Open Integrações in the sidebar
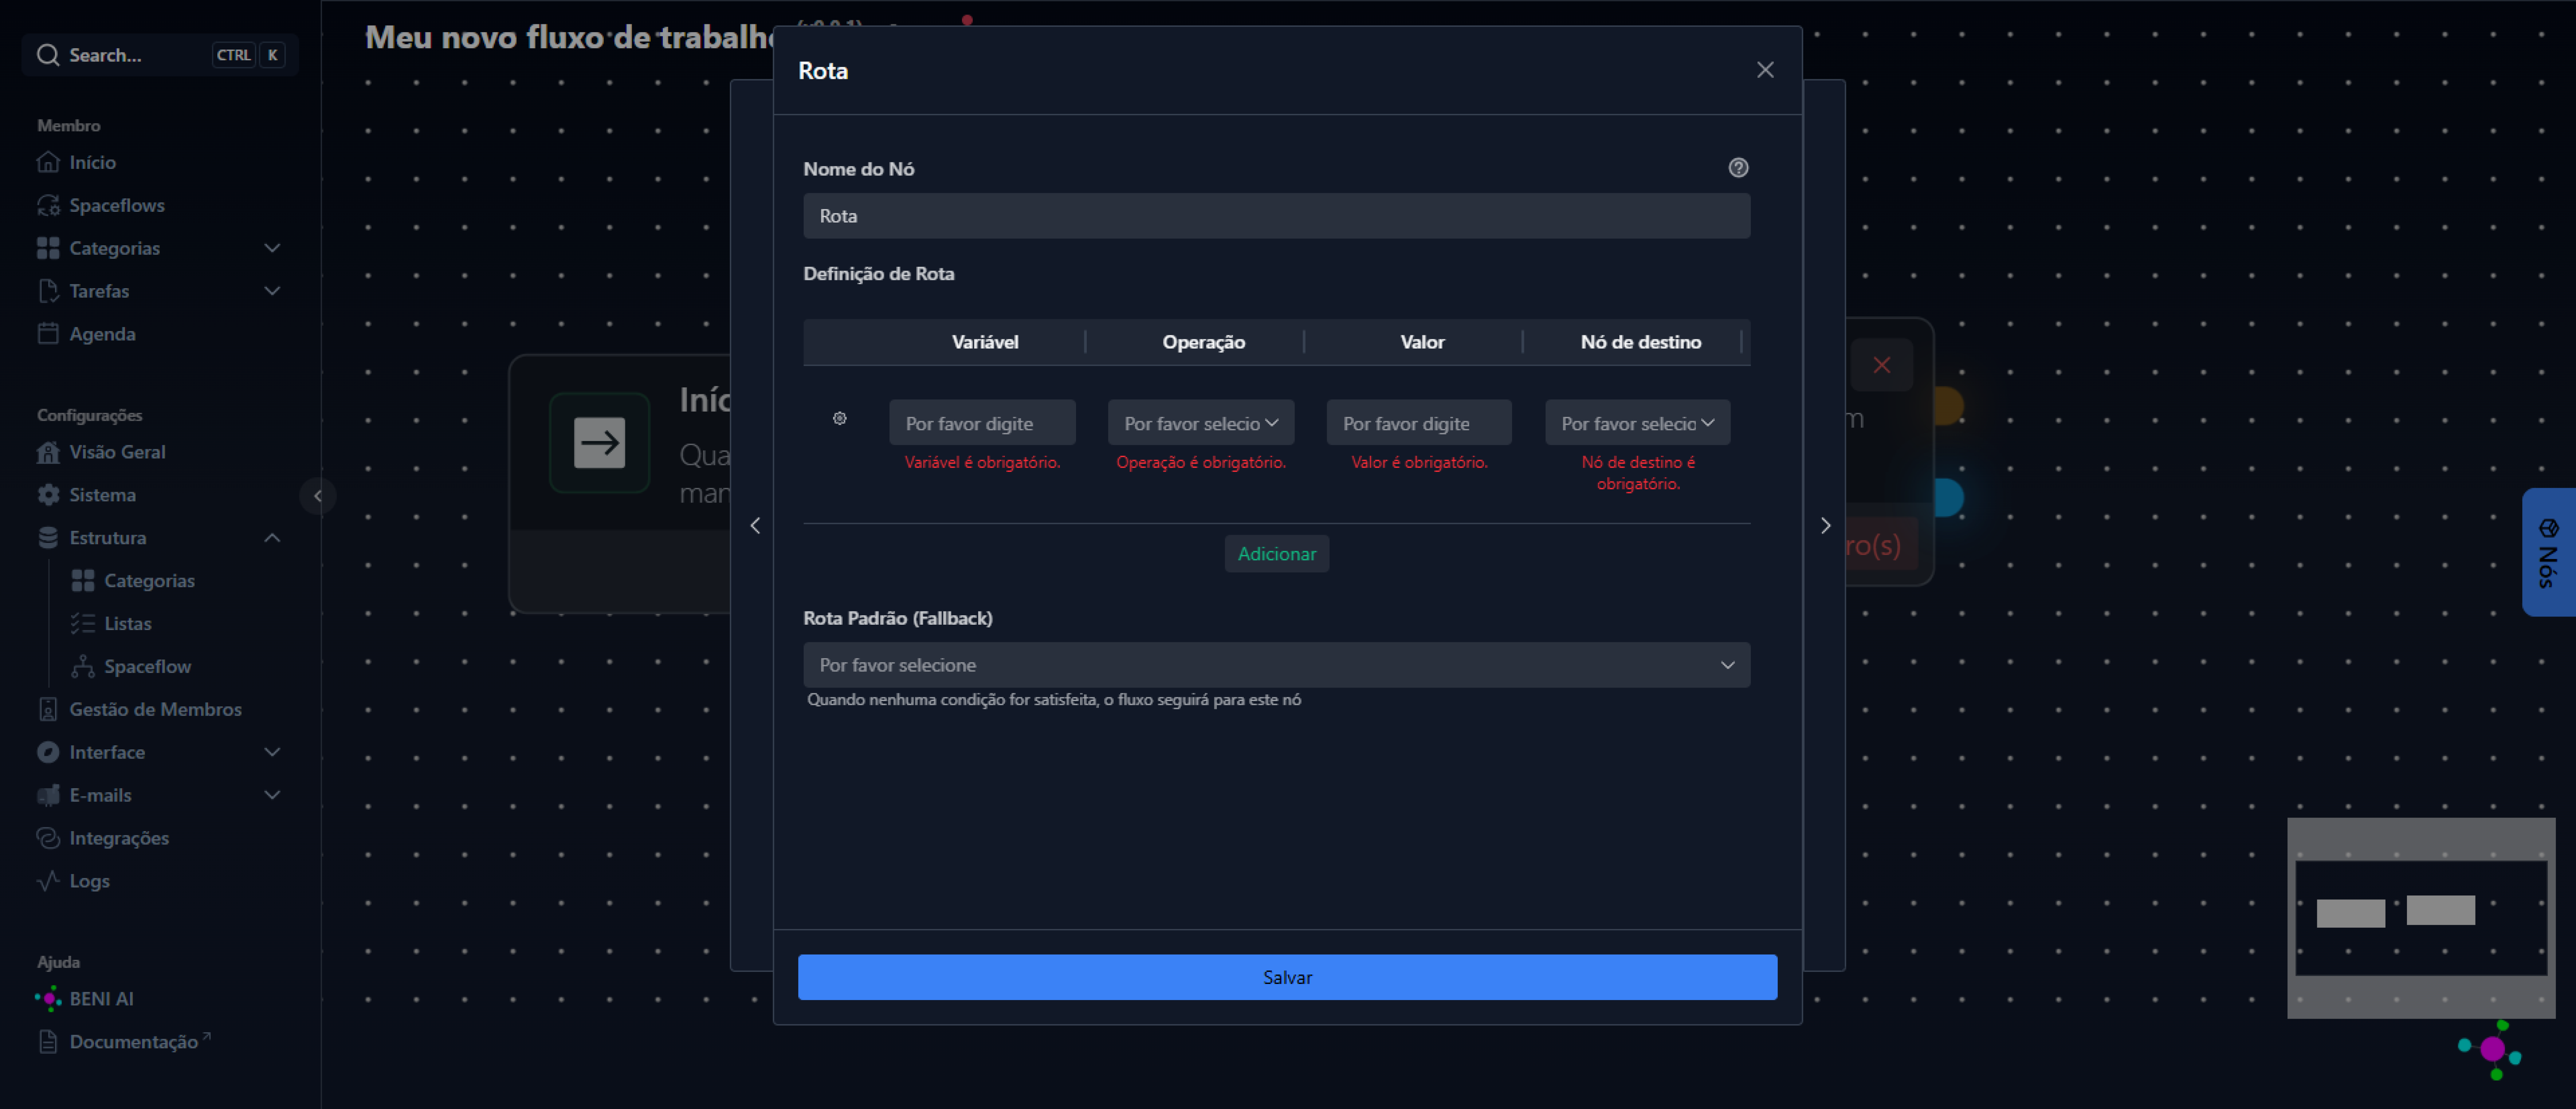Image resolution: width=2576 pixels, height=1109 pixels. tap(118, 837)
